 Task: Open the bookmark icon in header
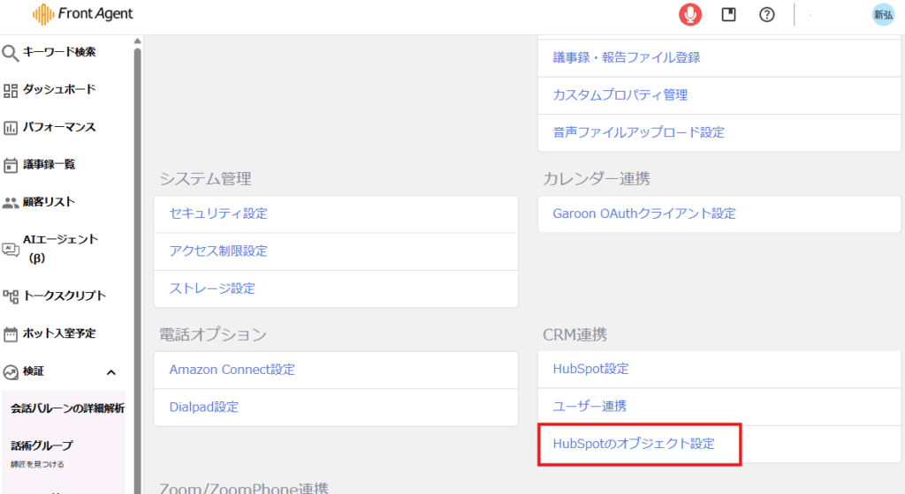pyautogui.click(x=729, y=15)
